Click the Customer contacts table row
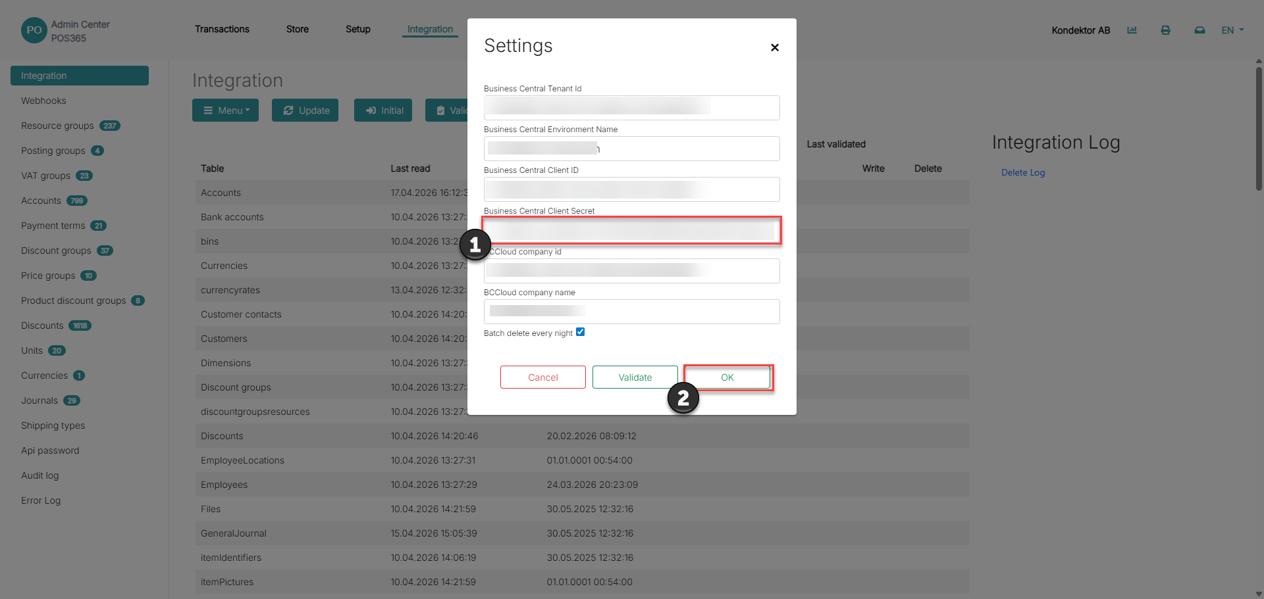The height and width of the screenshot is (599, 1264). (x=582, y=314)
